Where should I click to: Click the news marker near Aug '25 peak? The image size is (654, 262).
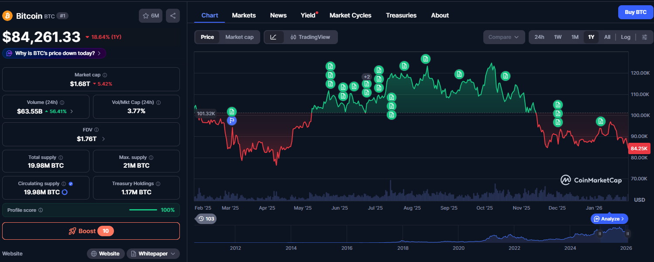tap(425, 59)
